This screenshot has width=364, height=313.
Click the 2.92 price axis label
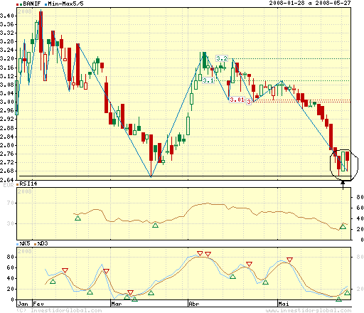pyautogui.click(x=6, y=119)
